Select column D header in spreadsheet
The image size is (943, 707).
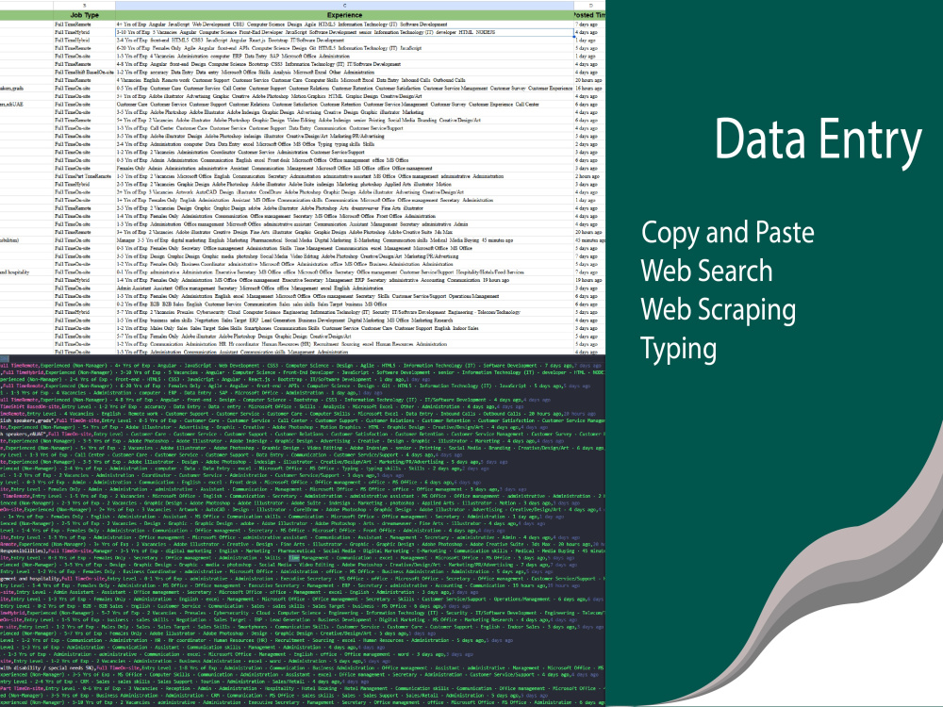(x=590, y=6)
